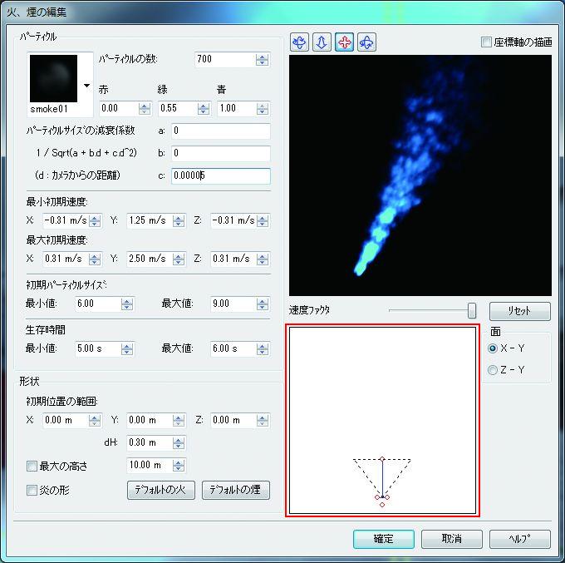
Task: Click the 緑 value field 0.55
Action: (x=178, y=109)
